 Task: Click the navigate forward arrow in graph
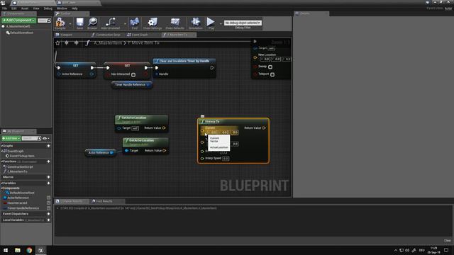click(x=76, y=42)
